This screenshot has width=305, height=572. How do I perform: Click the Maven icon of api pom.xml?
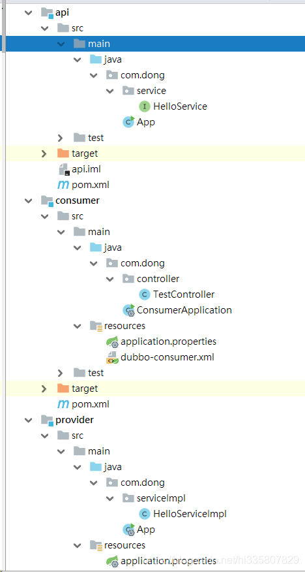pos(63,185)
